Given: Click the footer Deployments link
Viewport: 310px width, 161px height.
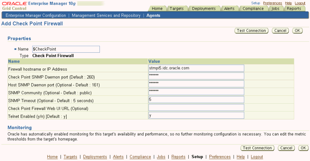Looking at the screenshot, I should (x=95, y=157).
